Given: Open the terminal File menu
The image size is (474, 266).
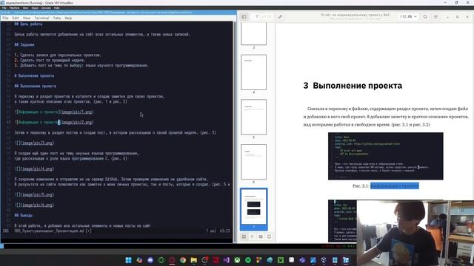Looking at the screenshot, I should tap(5, 18).
